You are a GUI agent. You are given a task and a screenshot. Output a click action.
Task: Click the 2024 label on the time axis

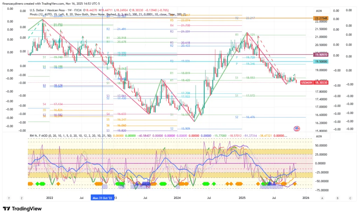(x=178, y=198)
